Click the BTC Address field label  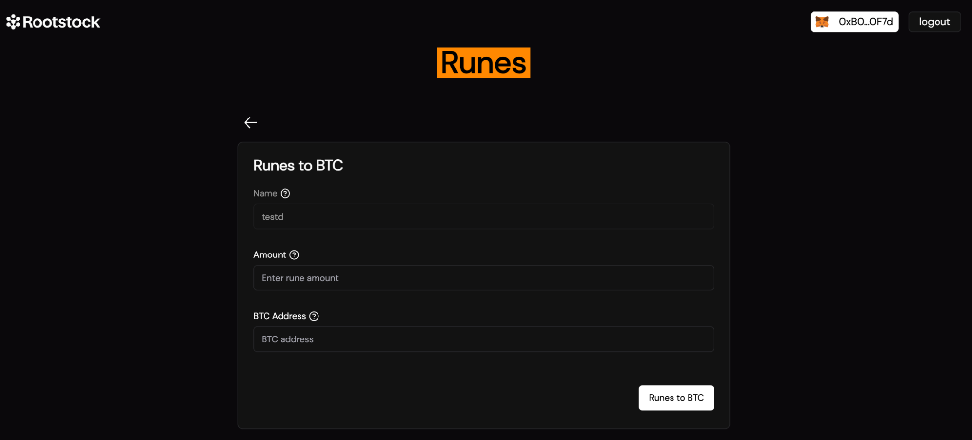279,316
